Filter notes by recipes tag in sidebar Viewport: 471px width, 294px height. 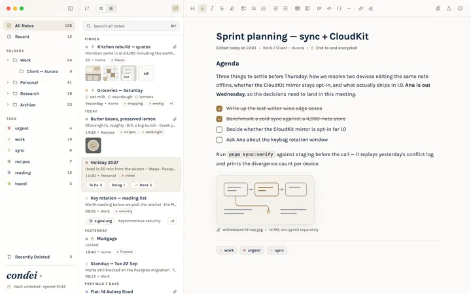39,161
